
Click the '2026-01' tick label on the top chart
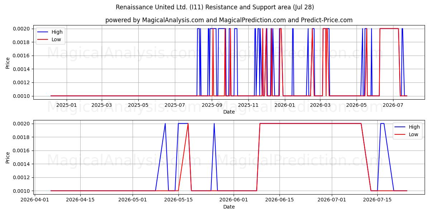(285, 105)
